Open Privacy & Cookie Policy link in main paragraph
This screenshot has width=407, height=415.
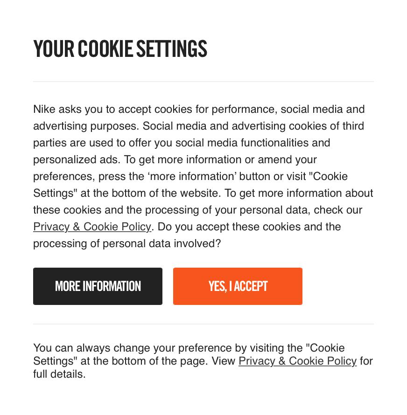point(92,227)
